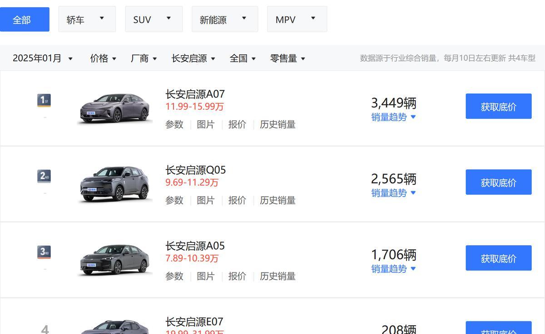Select the 新能源 category tab

224,19
